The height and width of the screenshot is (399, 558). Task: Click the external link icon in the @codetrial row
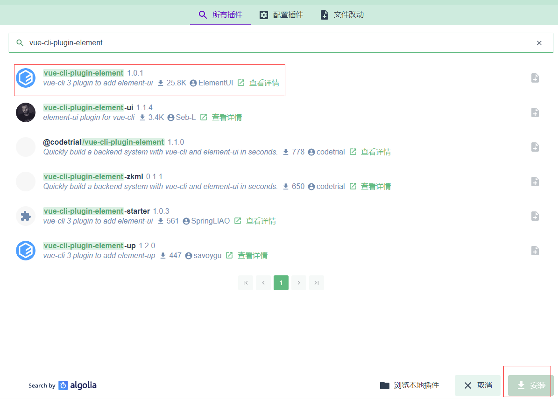[x=353, y=152]
